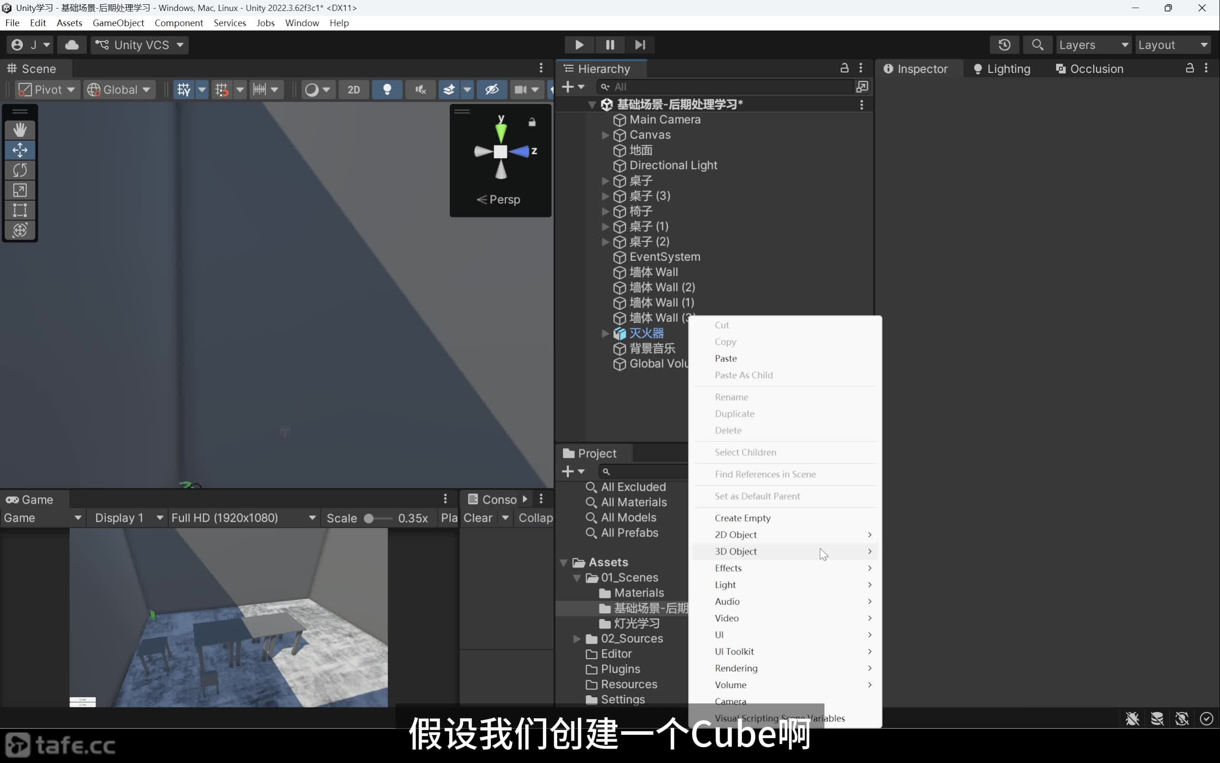Switch to the Occlusion tab
The width and height of the screenshot is (1220, 763).
pyautogui.click(x=1089, y=69)
